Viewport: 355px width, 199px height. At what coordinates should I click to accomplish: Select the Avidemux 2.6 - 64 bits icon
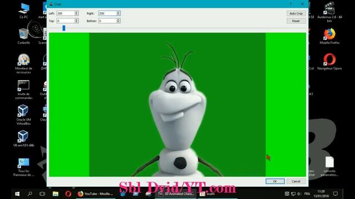[329, 12]
